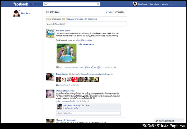Open The Sims Social name link
187x129 pixels.
coord(63,30)
